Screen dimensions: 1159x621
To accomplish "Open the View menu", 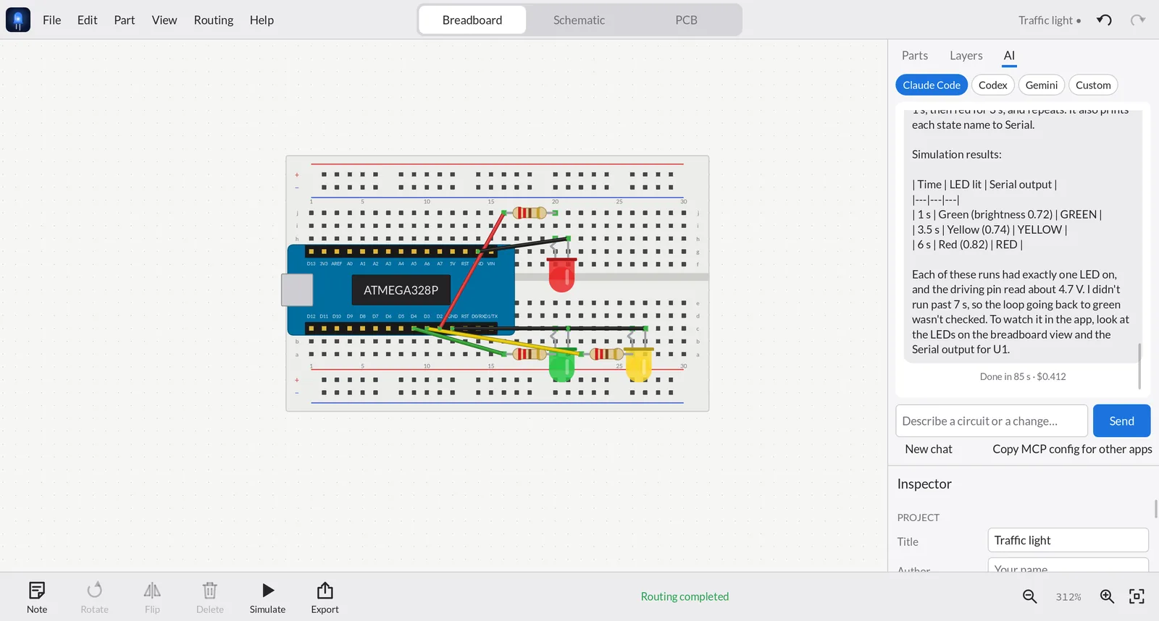I will 164,20.
